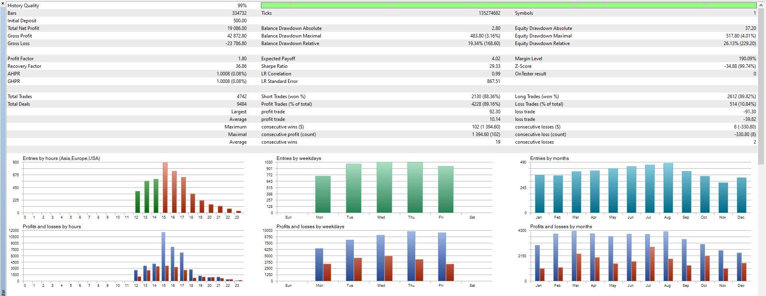Click the red Jul loss bar by months
Viewport: 766px width, 296px height.
coord(652,264)
